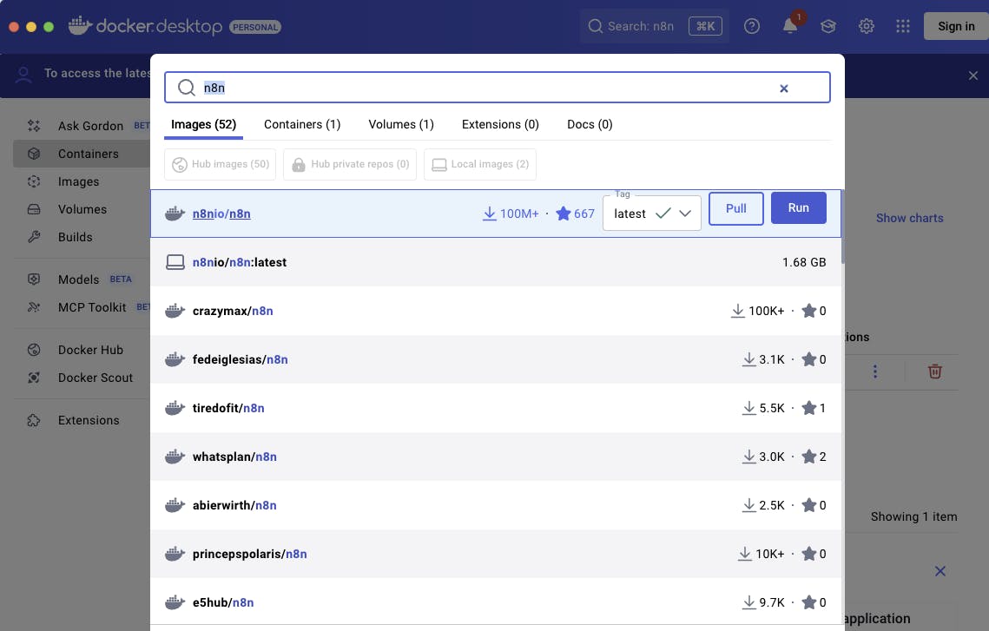Clear the n8n search field

point(783,89)
